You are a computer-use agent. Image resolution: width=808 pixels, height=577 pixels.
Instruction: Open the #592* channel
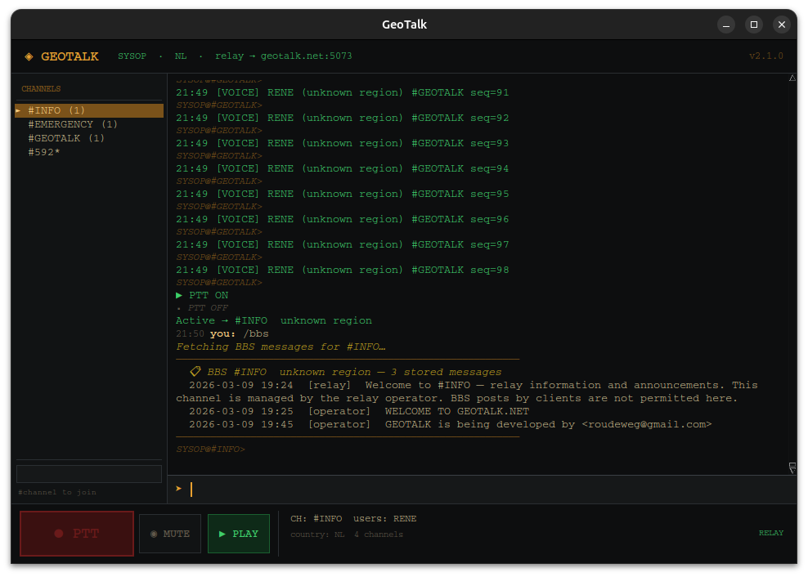pos(44,152)
